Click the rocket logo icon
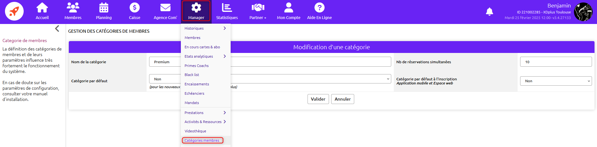Viewport: 597px width, 147px height. 14,12
